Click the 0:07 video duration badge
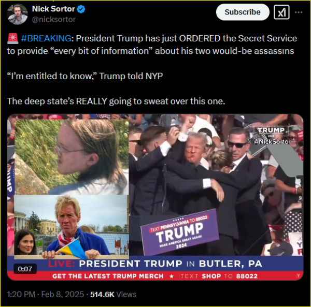311x307 pixels. (25, 269)
